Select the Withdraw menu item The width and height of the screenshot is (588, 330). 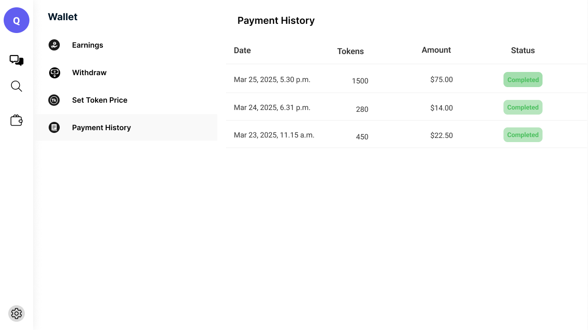(89, 72)
